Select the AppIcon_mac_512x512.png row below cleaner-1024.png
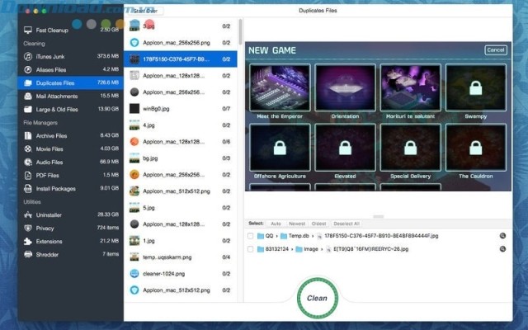 coord(181,290)
